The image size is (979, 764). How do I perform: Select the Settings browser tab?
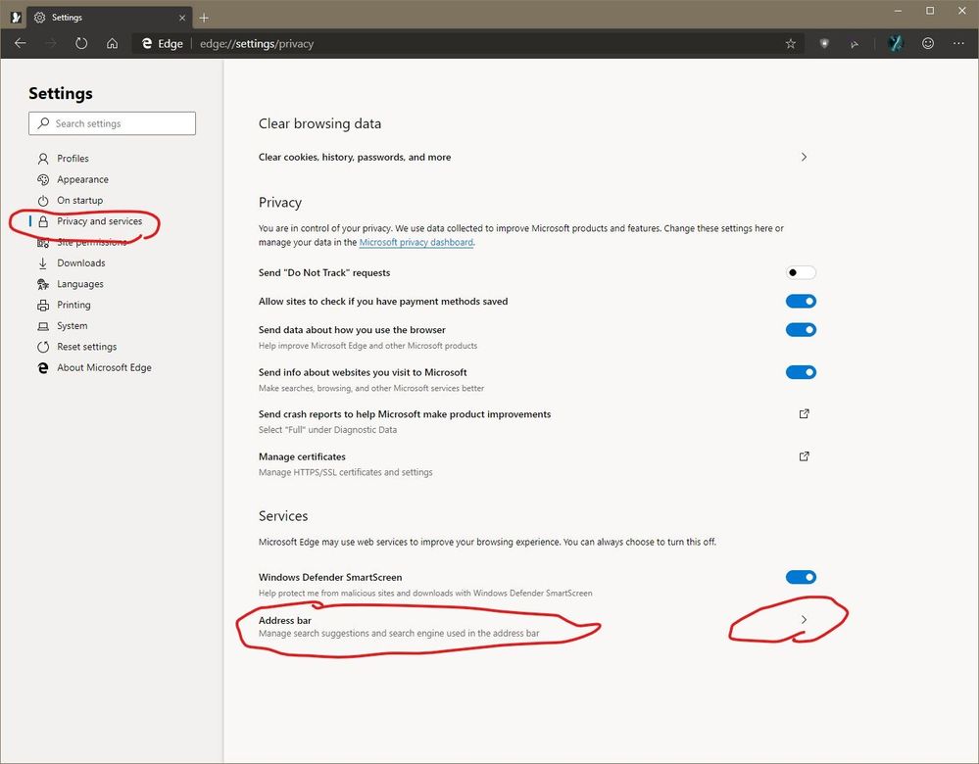[x=109, y=18]
